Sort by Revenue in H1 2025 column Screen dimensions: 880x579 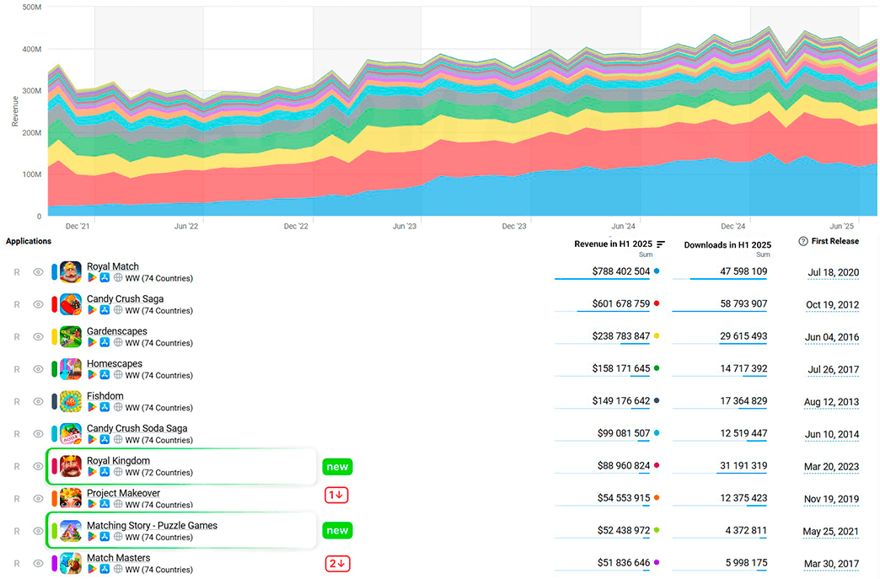click(613, 244)
